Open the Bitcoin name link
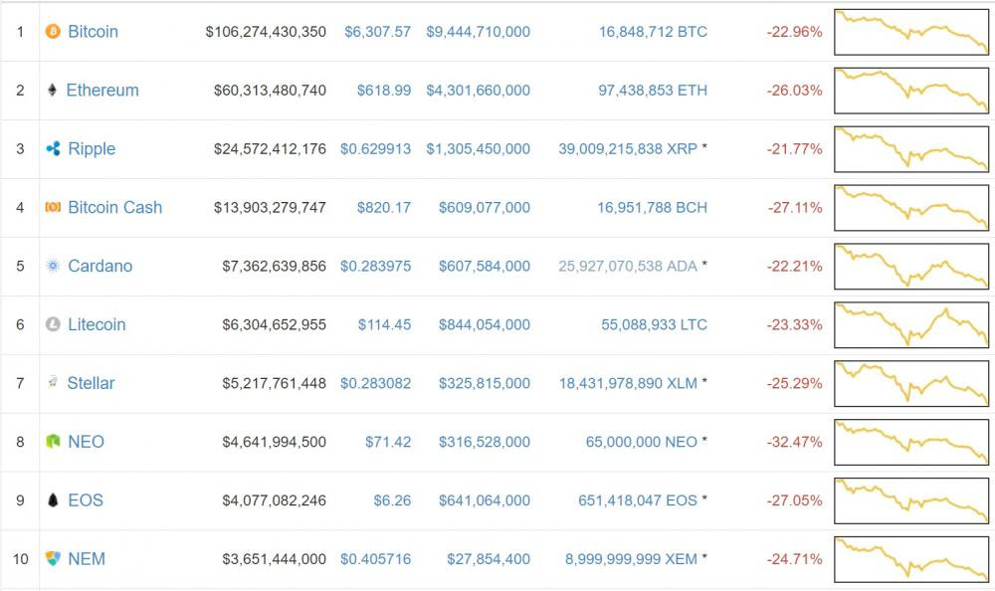Viewport: 995px width, 591px height. tap(93, 32)
